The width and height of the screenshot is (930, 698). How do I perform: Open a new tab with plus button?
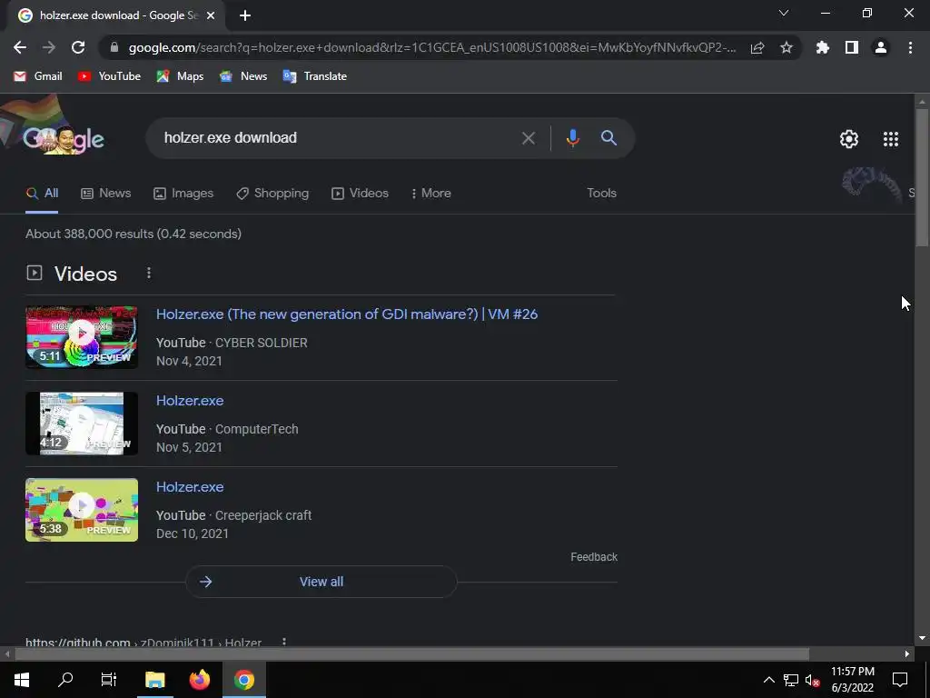(x=245, y=15)
